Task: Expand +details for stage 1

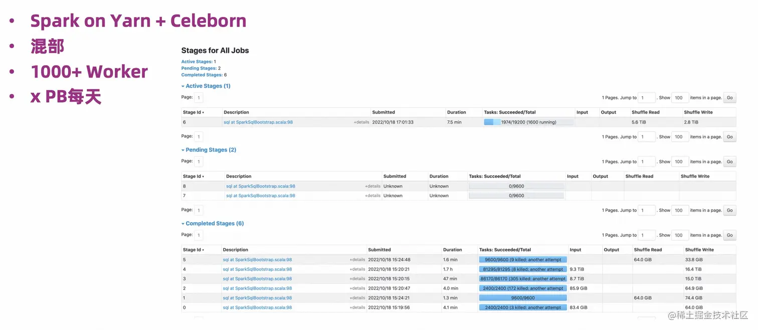Action: pyautogui.click(x=357, y=298)
